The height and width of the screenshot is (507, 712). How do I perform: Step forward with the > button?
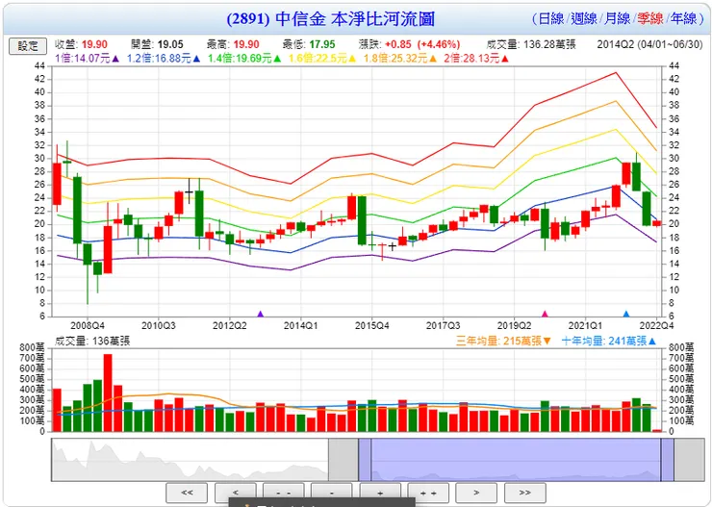476,493
